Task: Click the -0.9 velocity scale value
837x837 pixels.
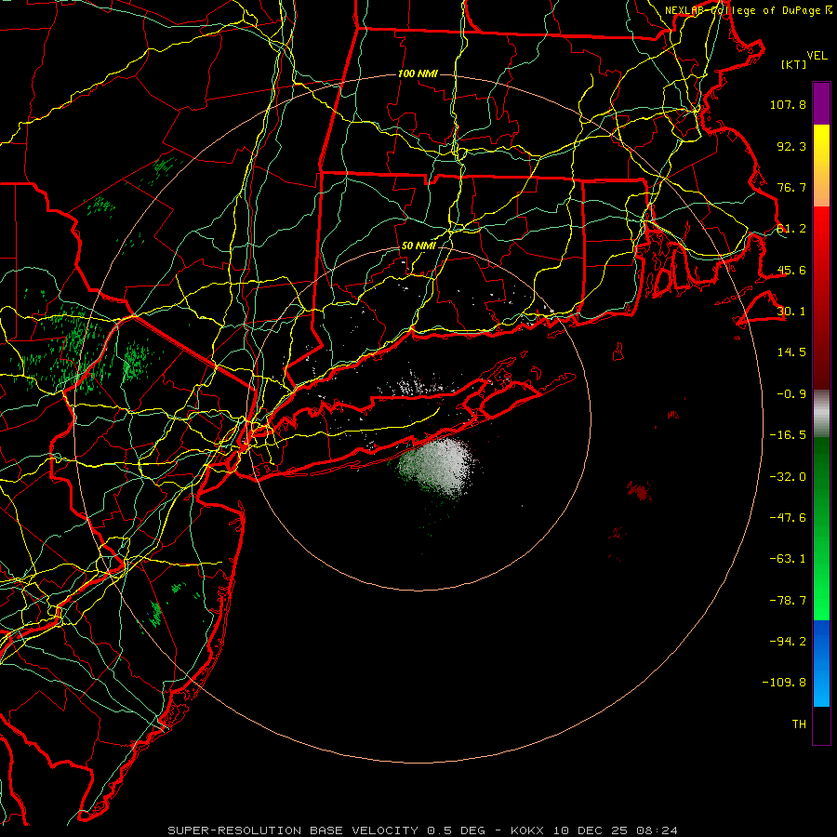Action: [x=791, y=394]
